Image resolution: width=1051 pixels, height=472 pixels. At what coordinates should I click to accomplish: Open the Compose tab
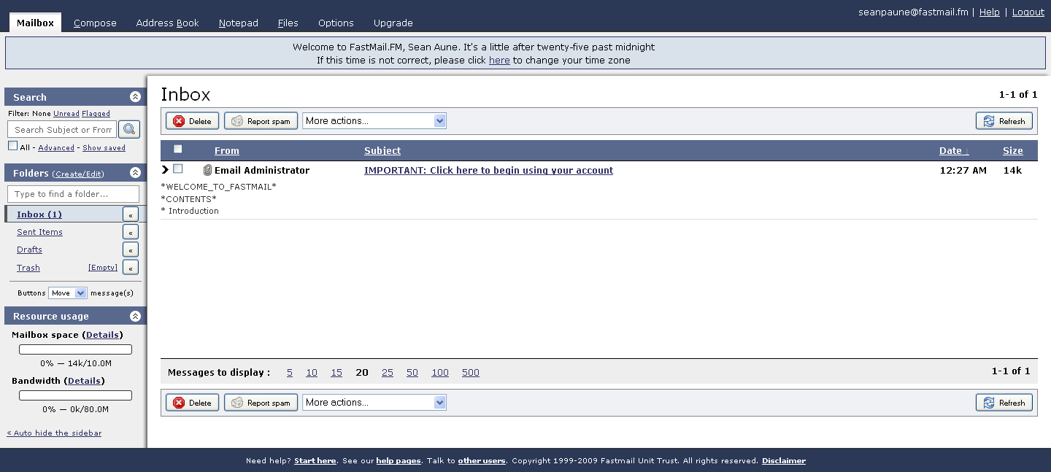[x=95, y=23]
